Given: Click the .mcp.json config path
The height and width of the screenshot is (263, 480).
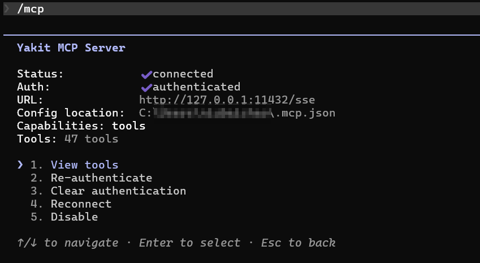Looking at the screenshot, I should pos(237,113).
